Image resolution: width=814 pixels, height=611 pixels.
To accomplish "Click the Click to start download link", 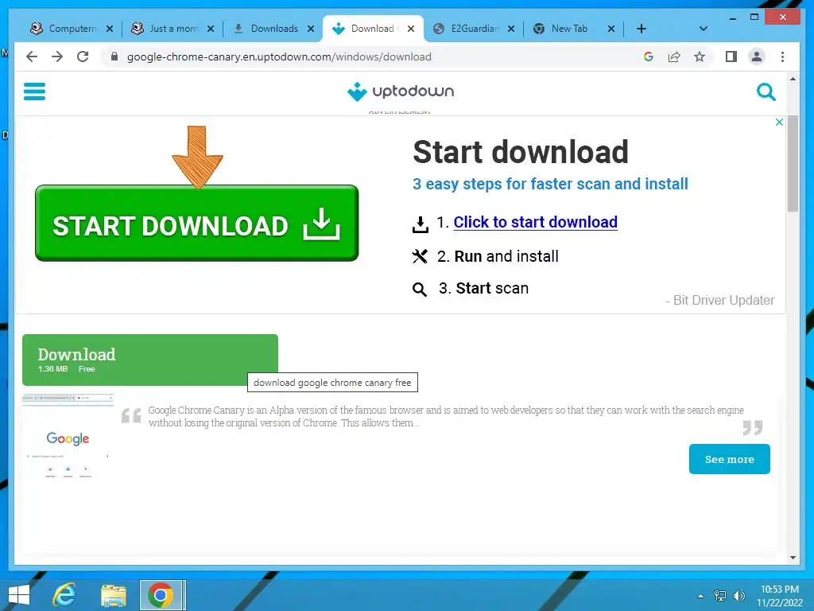I will (x=535, y=222).
